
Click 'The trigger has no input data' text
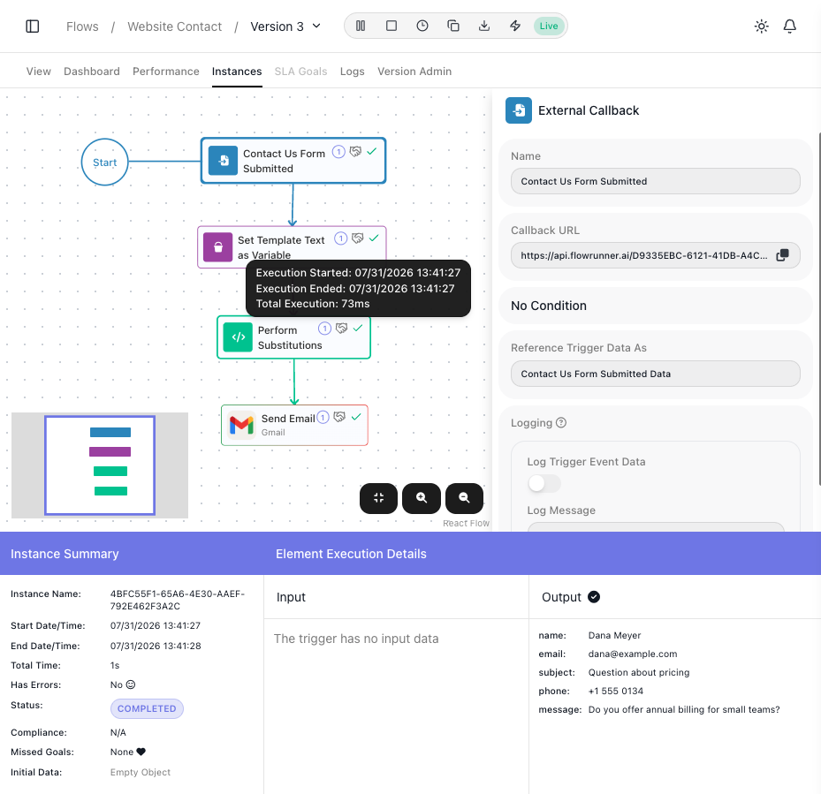tap(356, 639)
